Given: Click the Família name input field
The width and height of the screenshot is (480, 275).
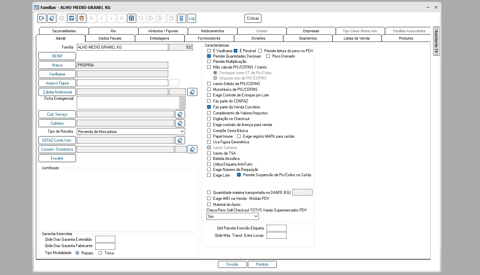Looking at the screenshot, I should (x=122, y=47).
